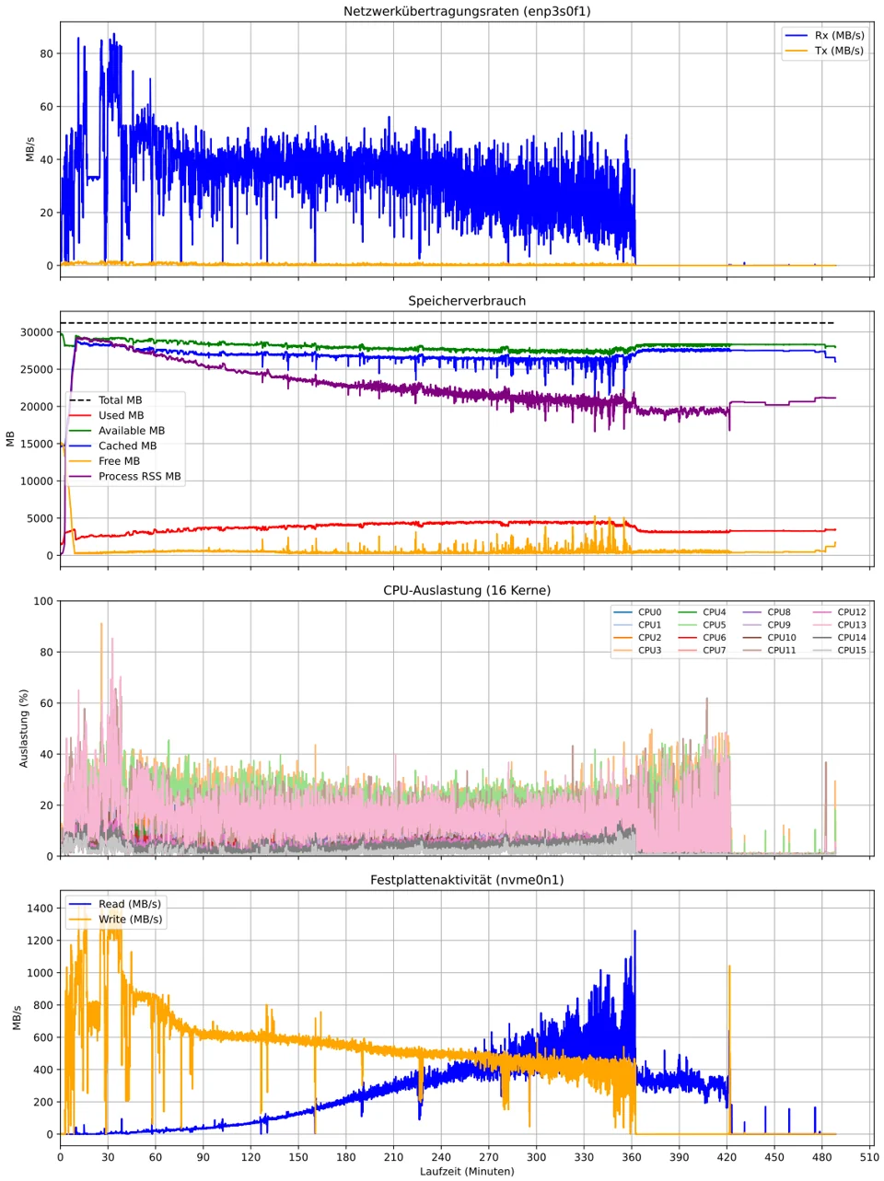Image resolution: width=884 pixels, height=1181 pixels.
Task: Select the "25000" memory axis tick label
Action: pyautogui.click(x=37, y=370)
